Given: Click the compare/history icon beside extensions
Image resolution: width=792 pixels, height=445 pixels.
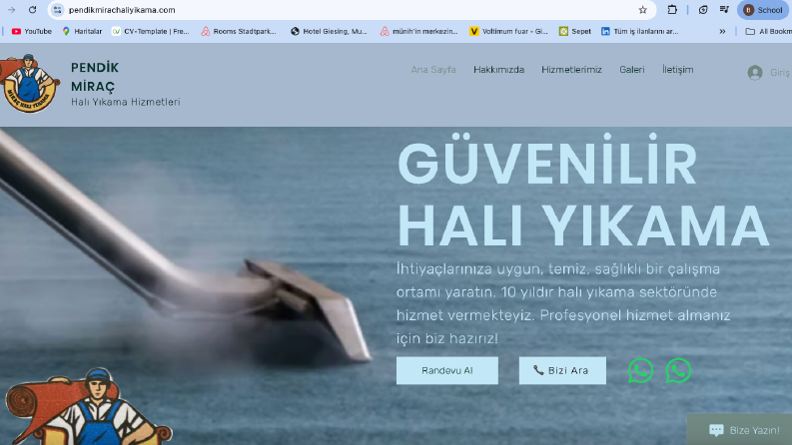Looking at the screenshot, I should pyautogui.click(x=702, y=10).
